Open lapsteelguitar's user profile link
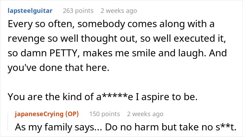 click(x=30, y=11)
